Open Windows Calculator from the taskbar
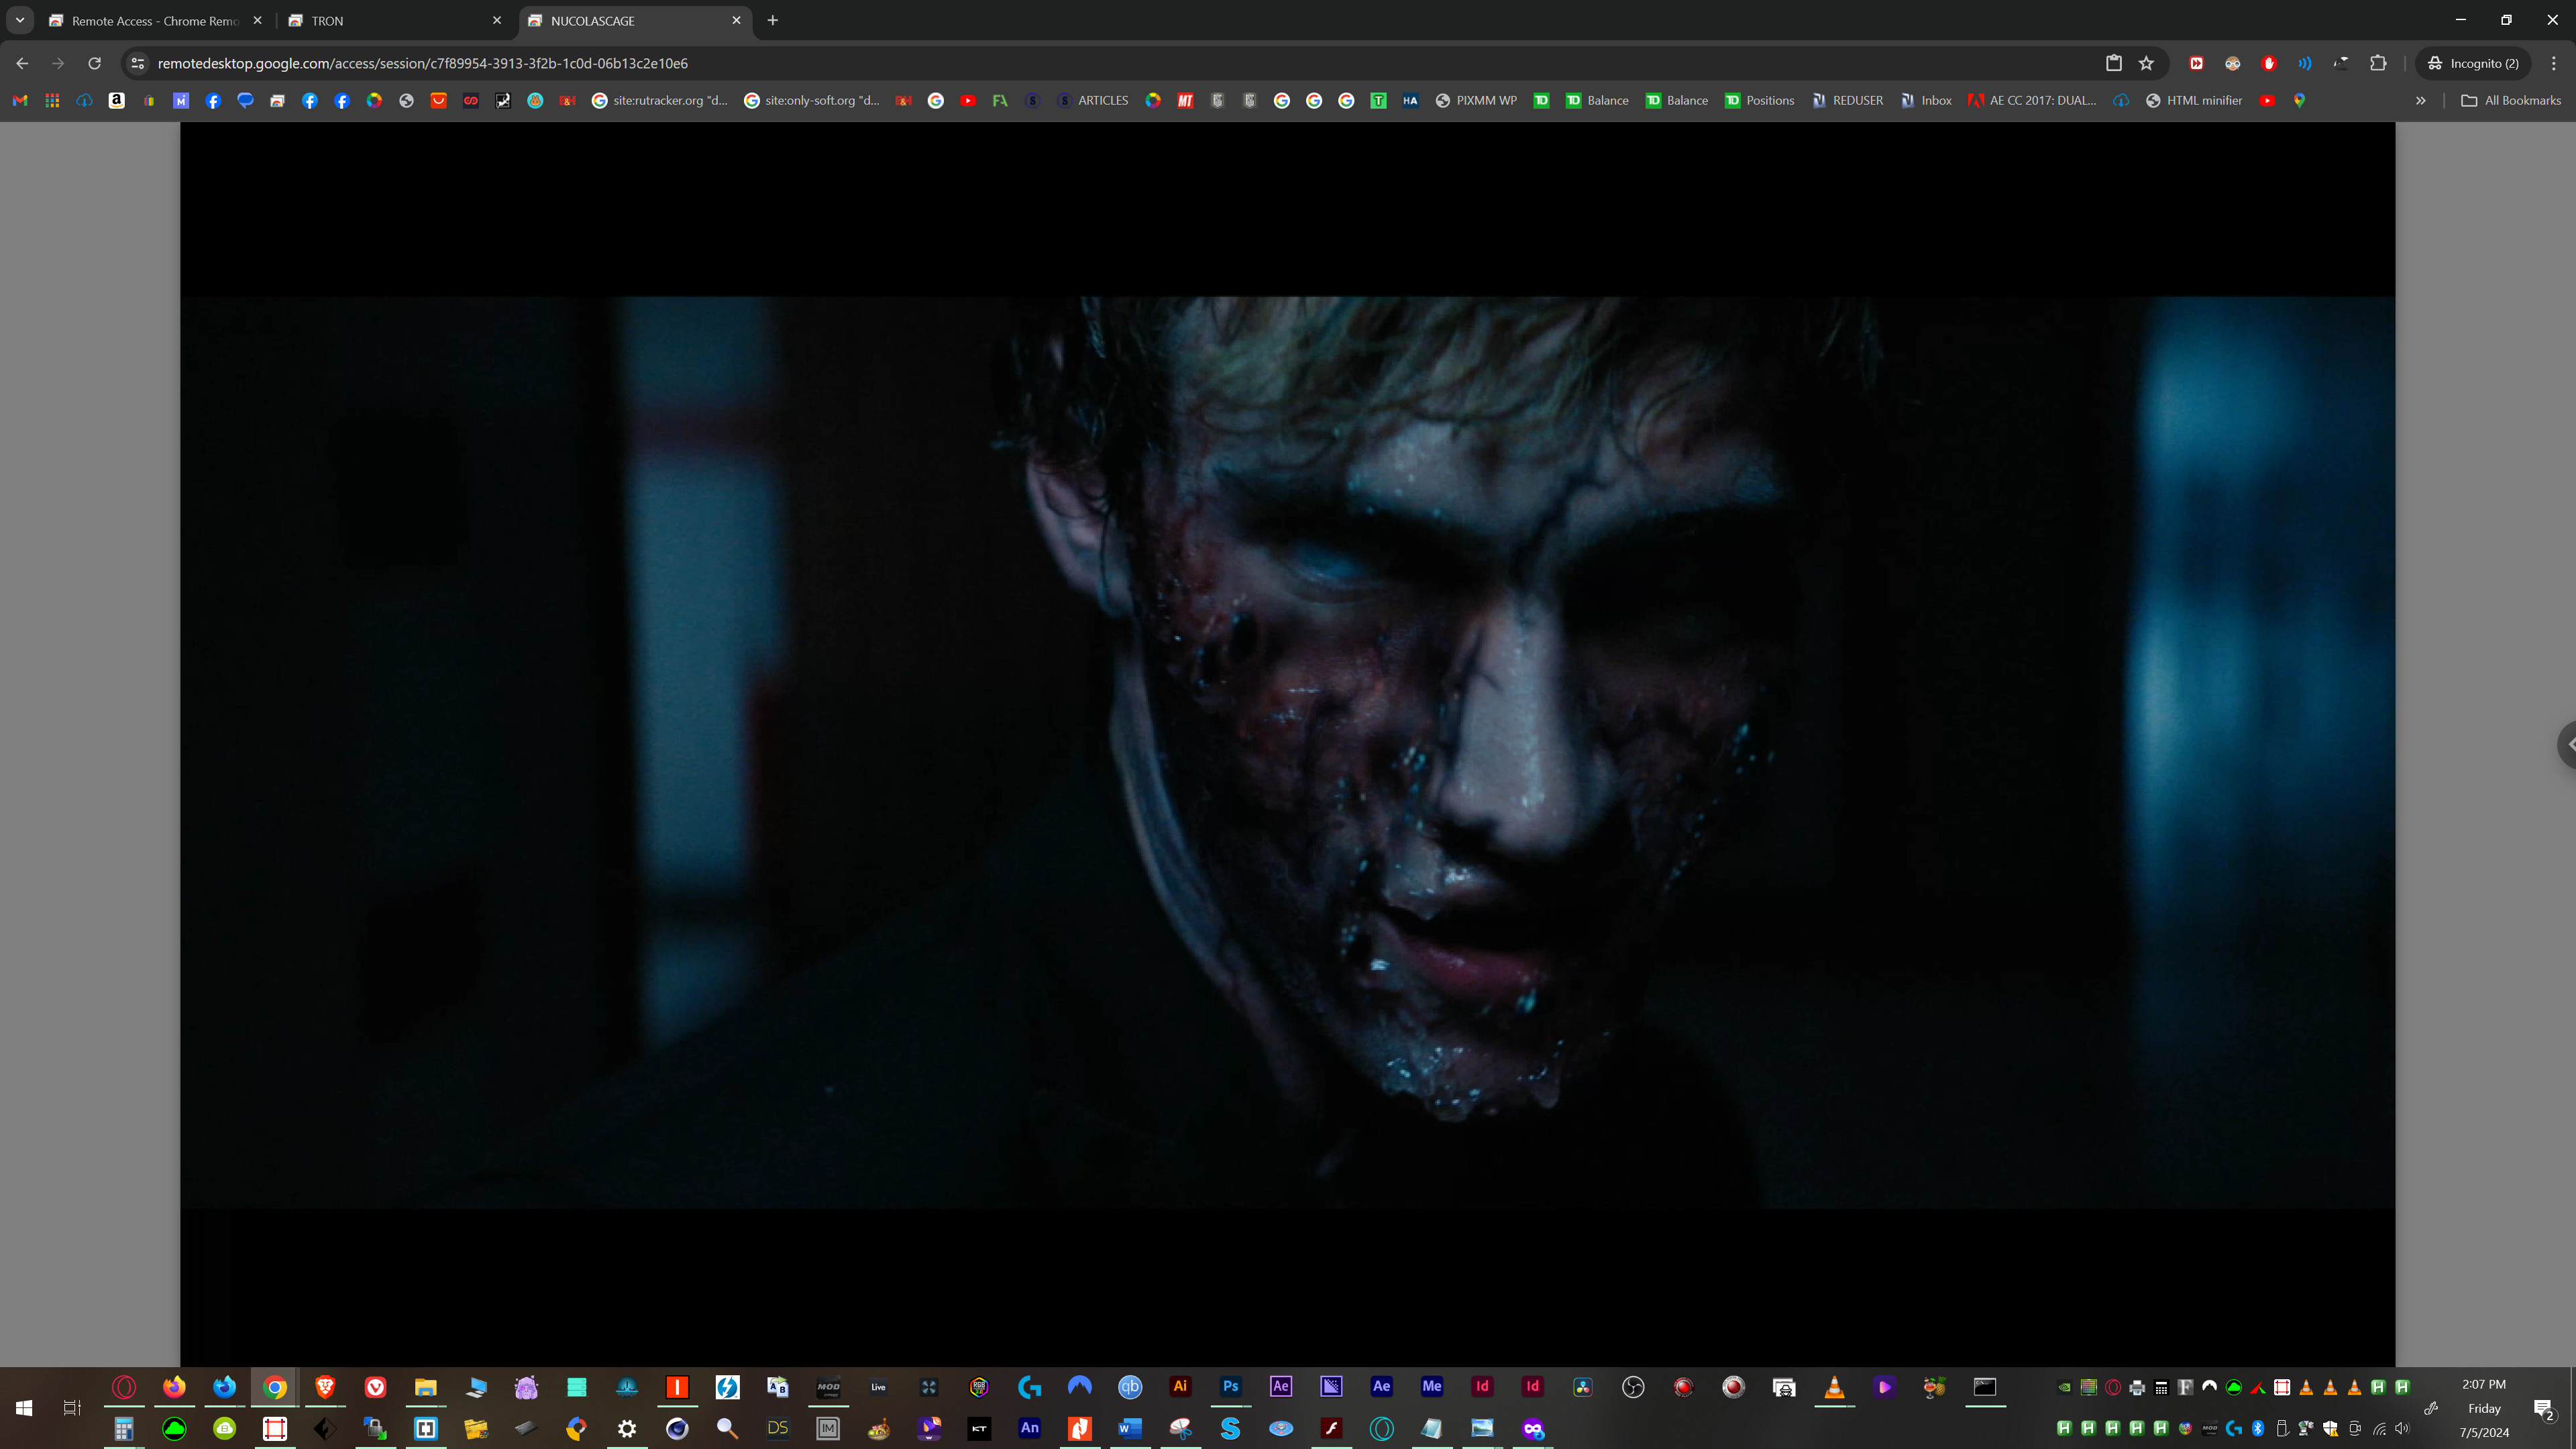This screenshot has height=1449, width=2576. 124,1428
